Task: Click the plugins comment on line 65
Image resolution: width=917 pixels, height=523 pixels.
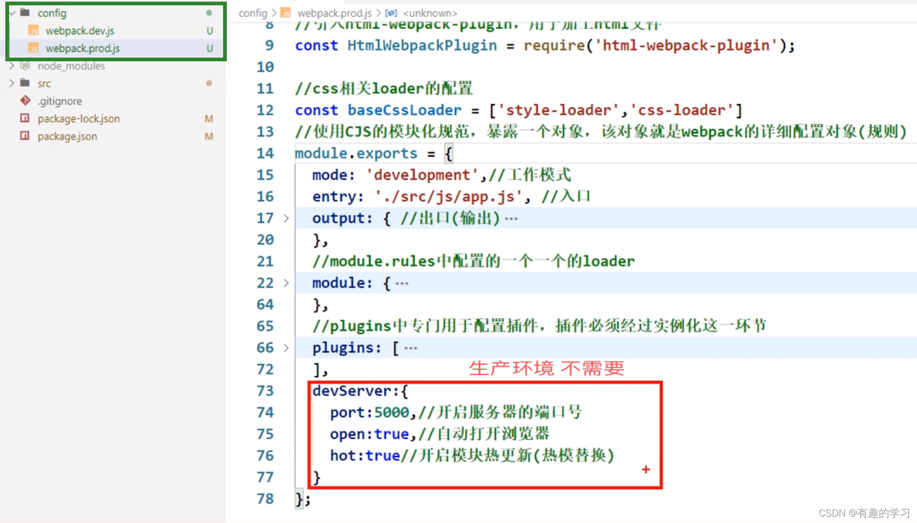Action: 539,326
